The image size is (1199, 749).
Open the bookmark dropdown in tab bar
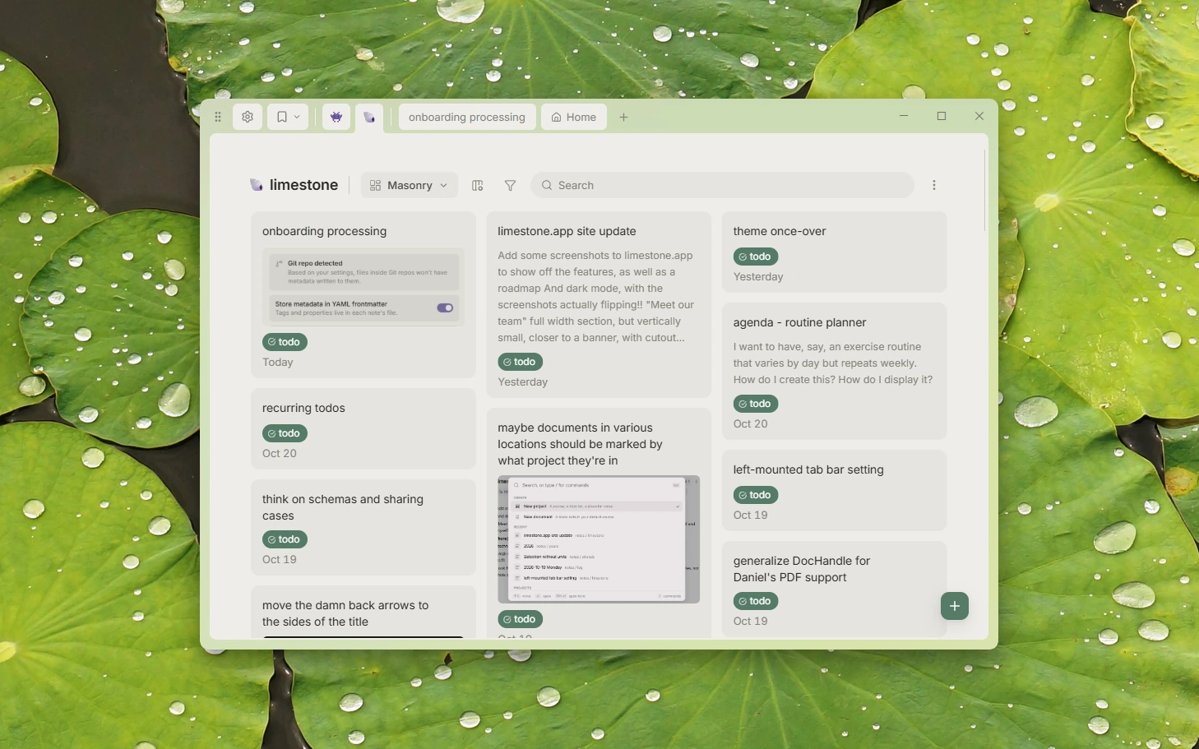pyautogui.click(x=288, y=117)
